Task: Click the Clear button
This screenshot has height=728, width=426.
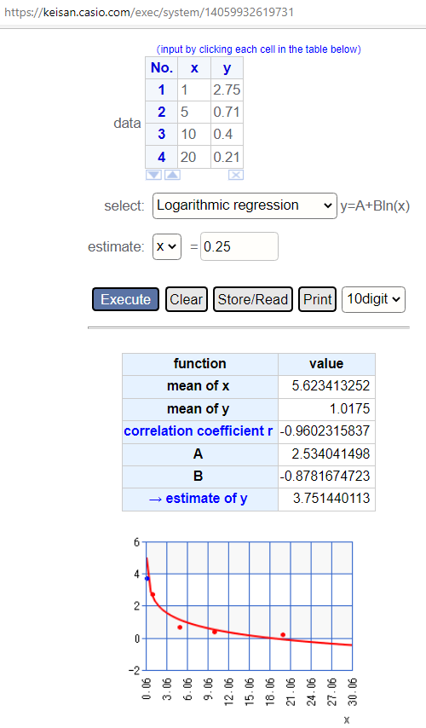Action: coord(186,299)
